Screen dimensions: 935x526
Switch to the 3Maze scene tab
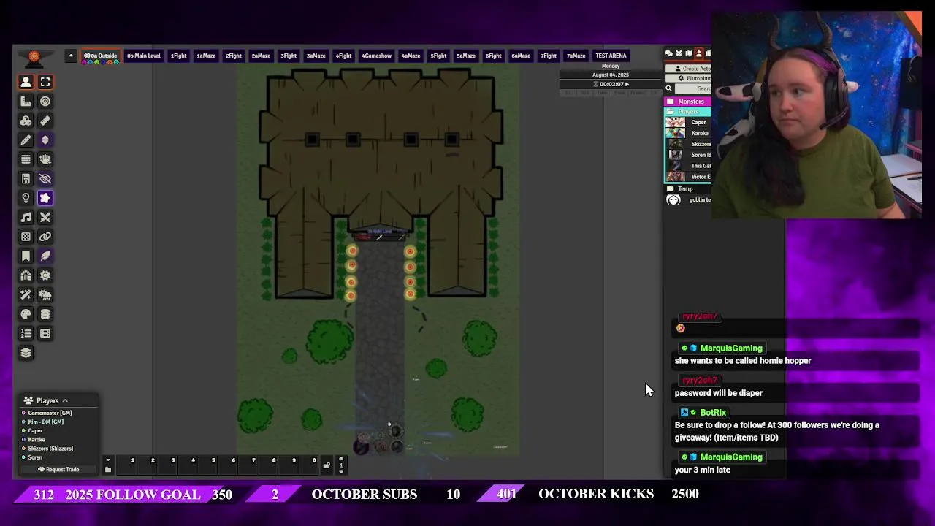coord(316,56)
